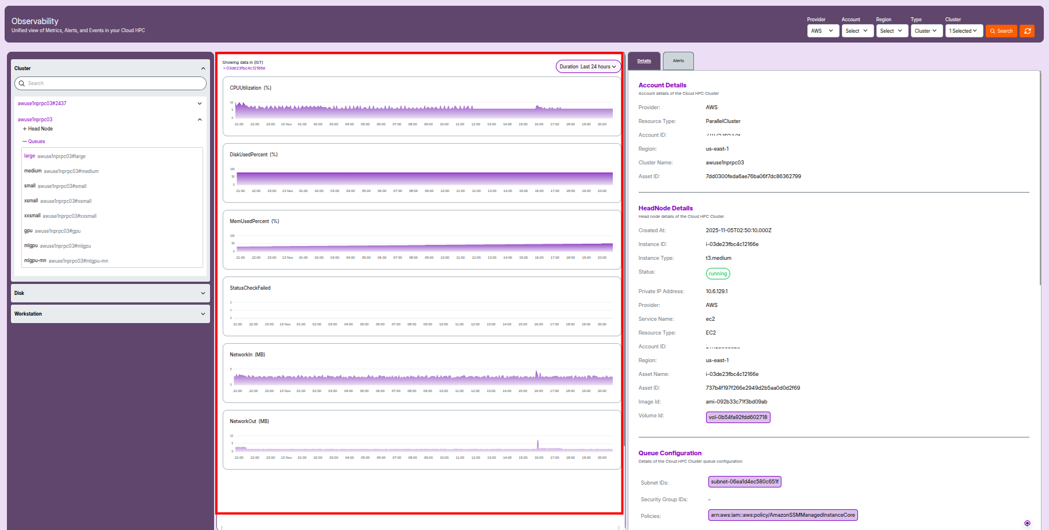The height and width of the screenshot is (530, 1049).
Task: Click the magnifier icon in cluster search
Action: click(22, 83)
